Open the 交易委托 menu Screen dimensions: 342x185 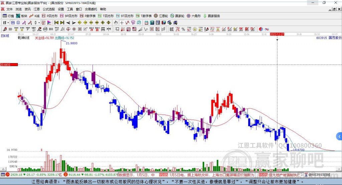91,9
